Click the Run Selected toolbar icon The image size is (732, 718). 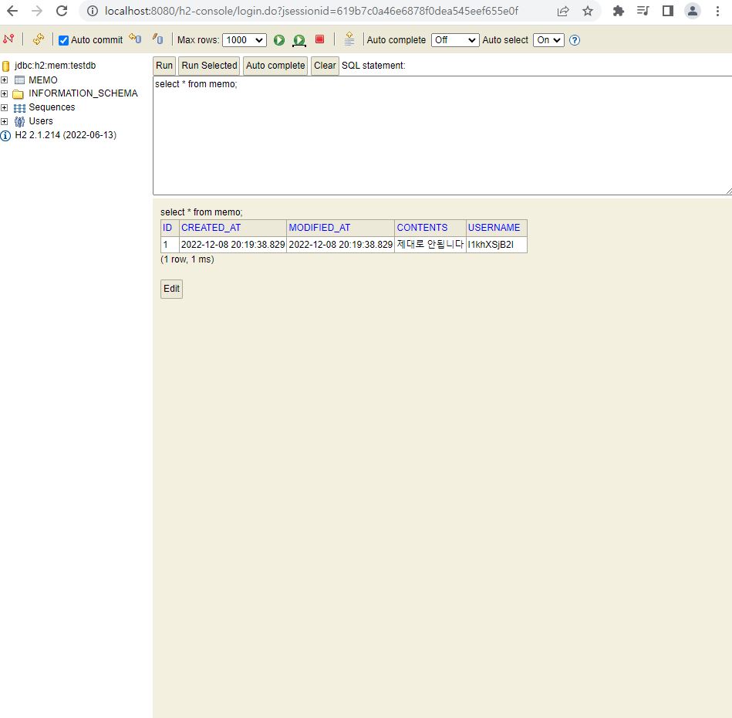coord(299,41)
